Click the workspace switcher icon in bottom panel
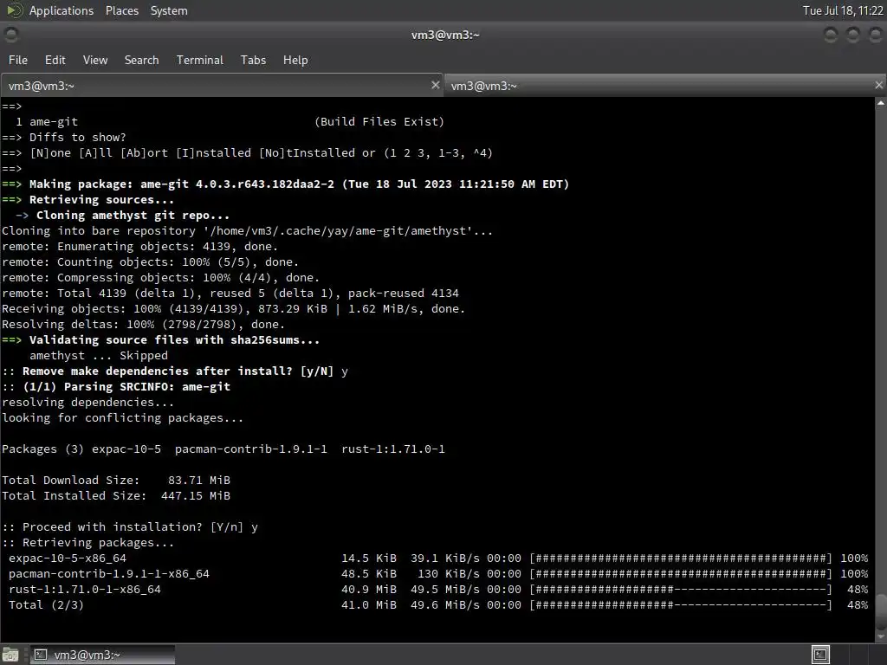This screenshot has height=665, width=887. (x=820, y=655)
